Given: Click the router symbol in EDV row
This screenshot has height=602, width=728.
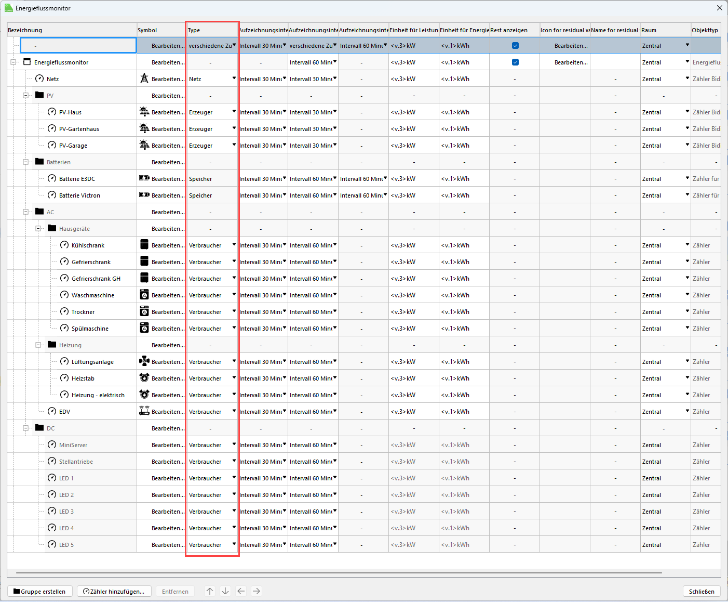Looking at the screenshot, I should (x=144, y=411).
